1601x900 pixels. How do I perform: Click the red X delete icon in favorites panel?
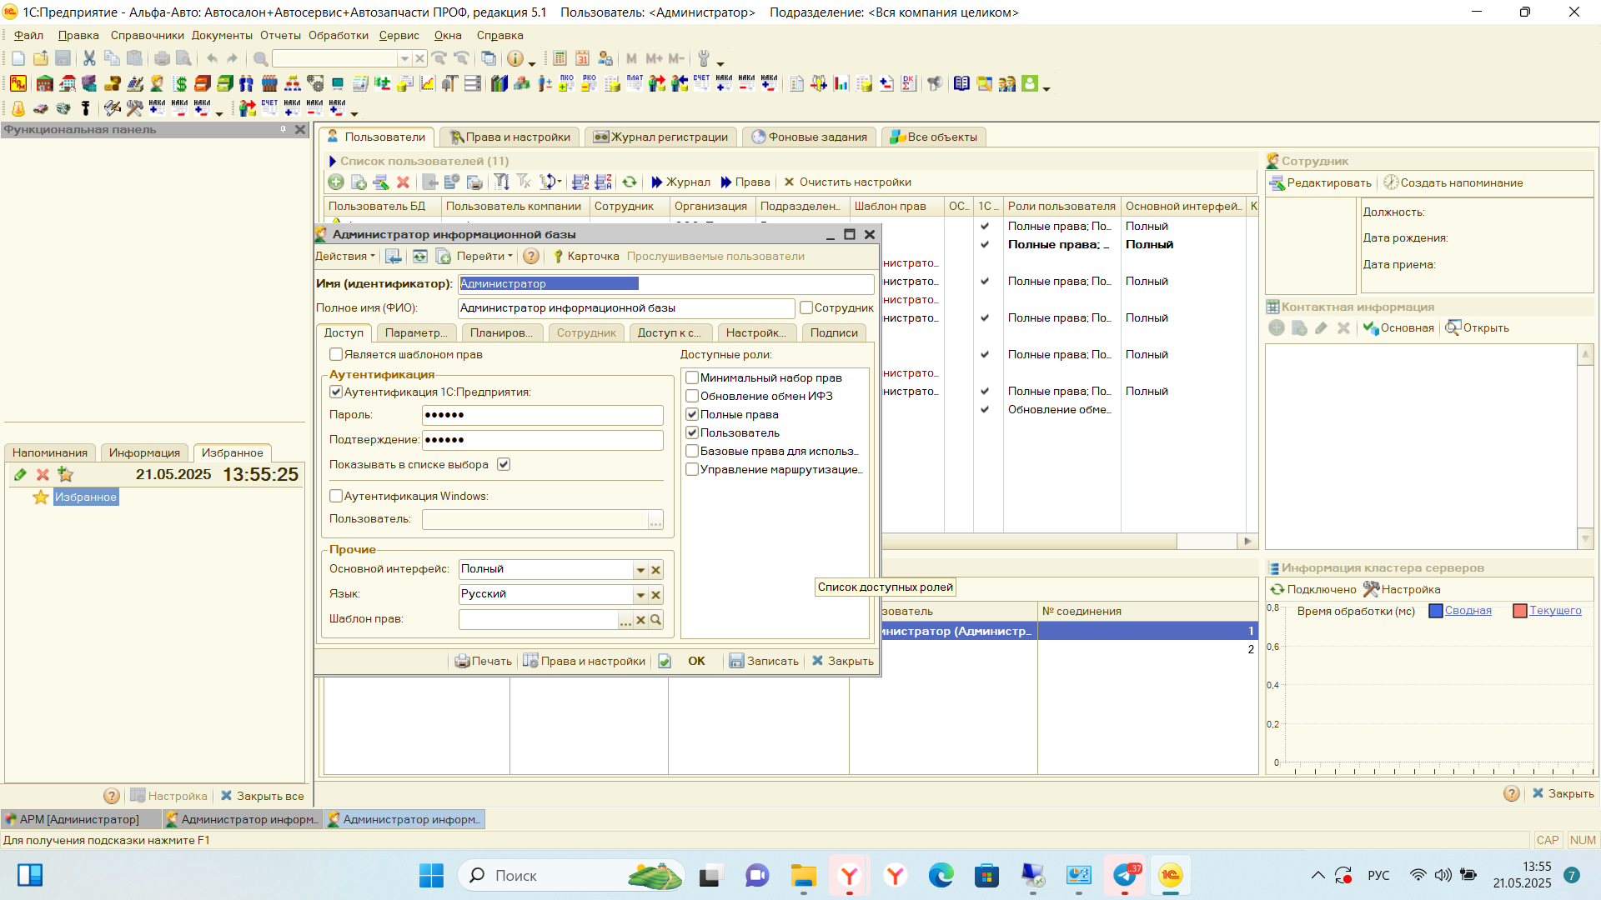(43, 474)
